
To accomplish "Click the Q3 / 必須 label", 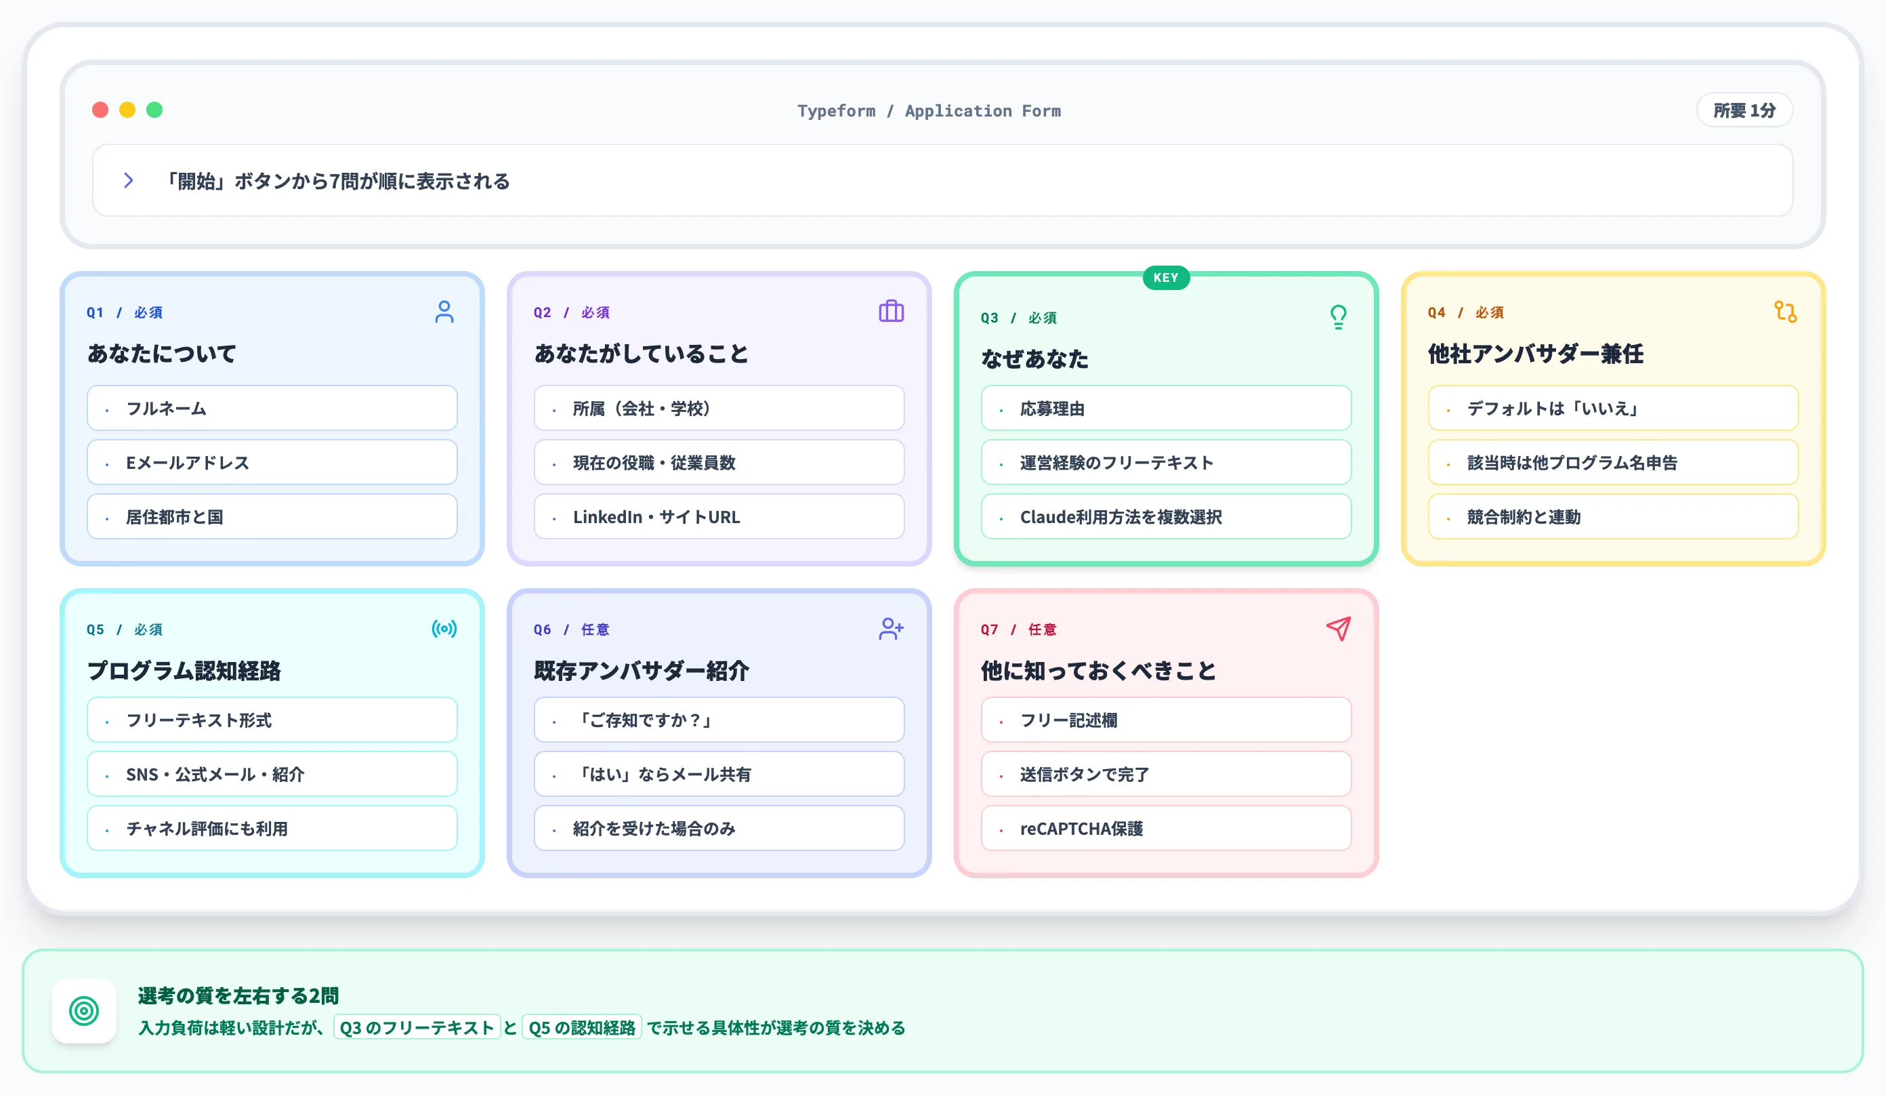I will pos(1019,317).
